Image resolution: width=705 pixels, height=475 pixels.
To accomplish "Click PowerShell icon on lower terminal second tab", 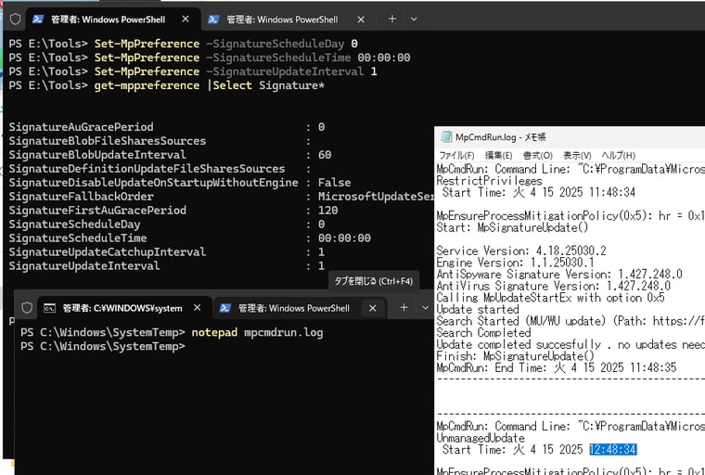I will [224, 308].
